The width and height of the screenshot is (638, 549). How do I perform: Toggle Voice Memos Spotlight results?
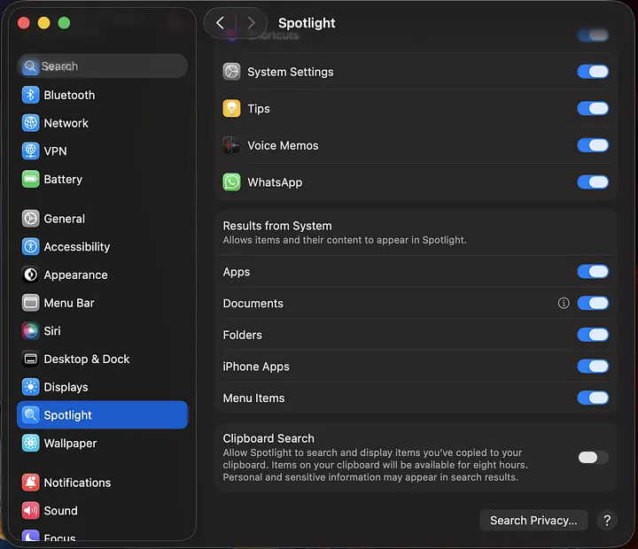click(593, 145)
